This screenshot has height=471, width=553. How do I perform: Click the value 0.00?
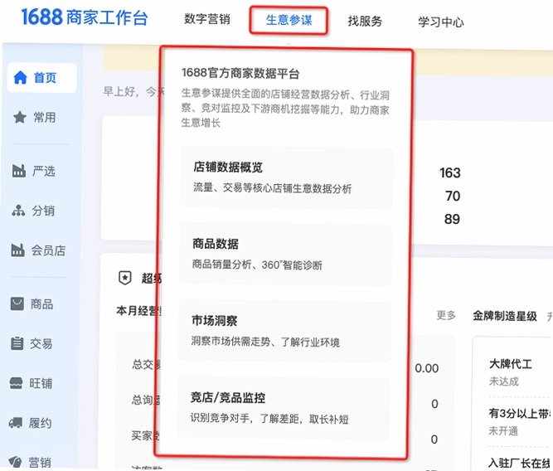(427, 368)
